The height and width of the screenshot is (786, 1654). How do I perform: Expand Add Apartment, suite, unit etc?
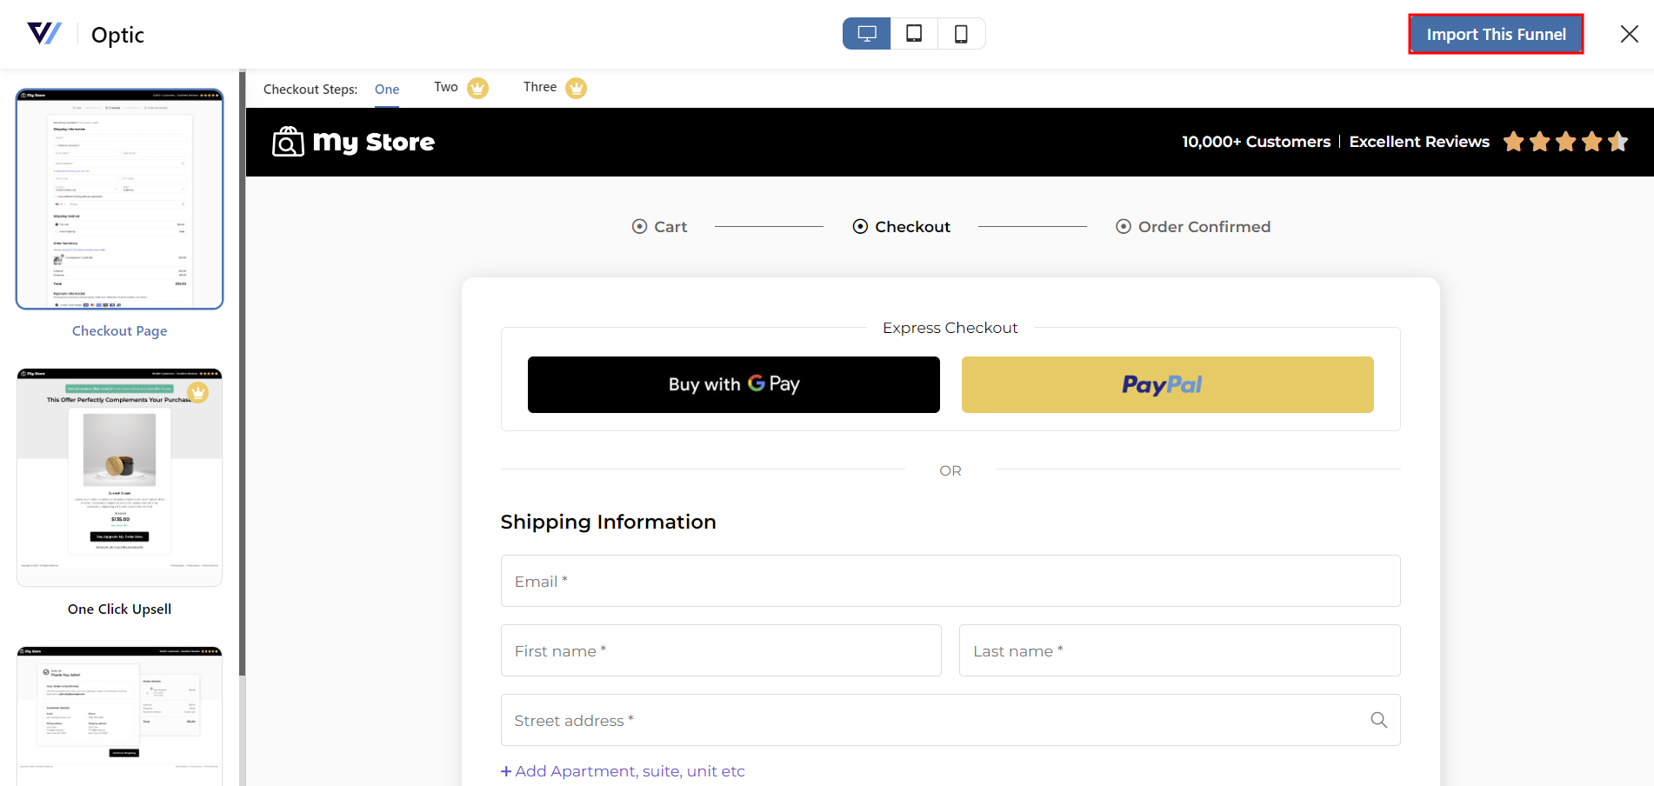click(x=622, y=770)
